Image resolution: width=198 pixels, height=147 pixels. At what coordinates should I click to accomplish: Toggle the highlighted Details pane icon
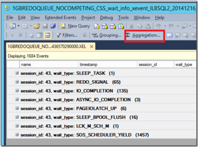(47, 35)
